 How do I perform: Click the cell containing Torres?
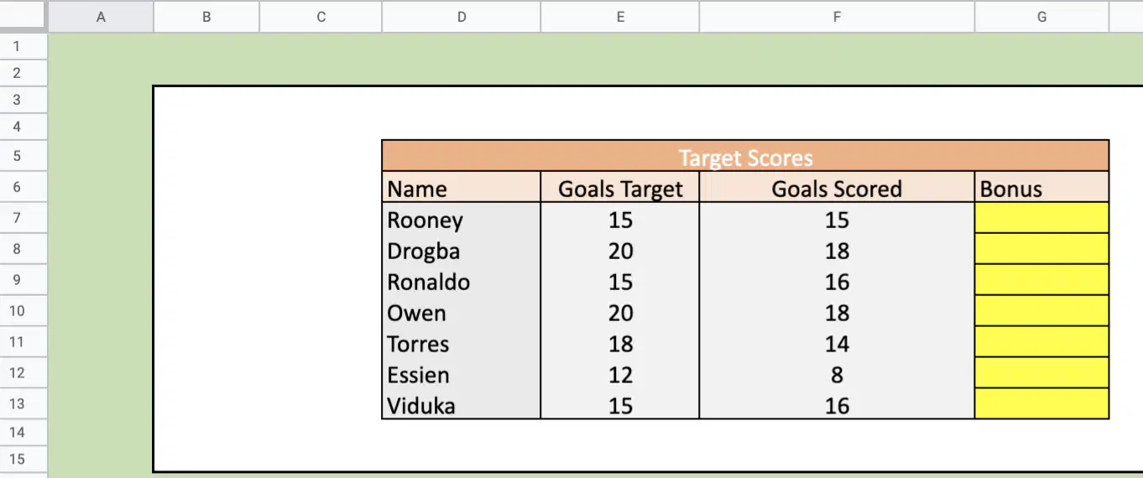(x=462, y=343)
